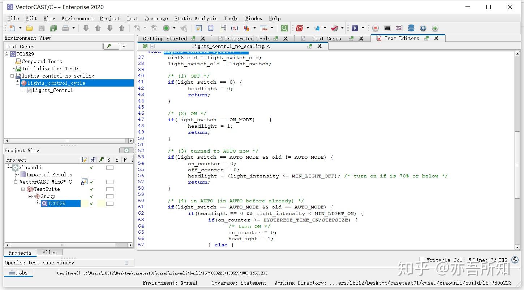Image resolution: width=524 pixels, height=290 pixels.
Task: Click the red bug toolbar icon
Action: point(375,28)
